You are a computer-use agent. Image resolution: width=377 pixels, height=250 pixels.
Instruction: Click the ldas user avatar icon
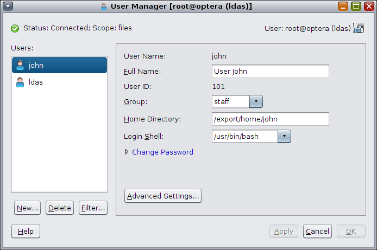(20, 82)
